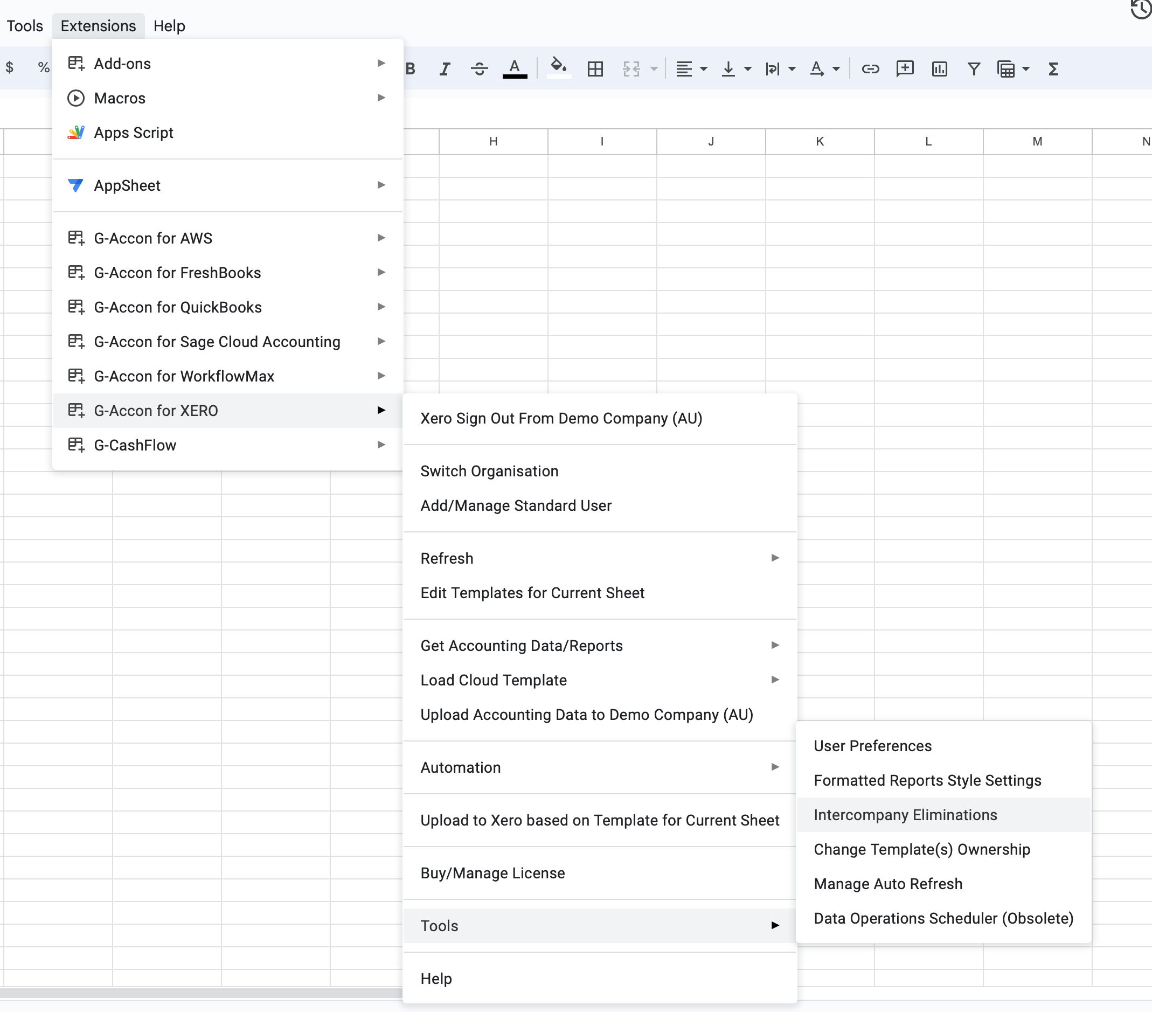The width and height of the screenshot is (1152, 1012).
Task: Open text rotation dropdown
Action: click(824, 69)
